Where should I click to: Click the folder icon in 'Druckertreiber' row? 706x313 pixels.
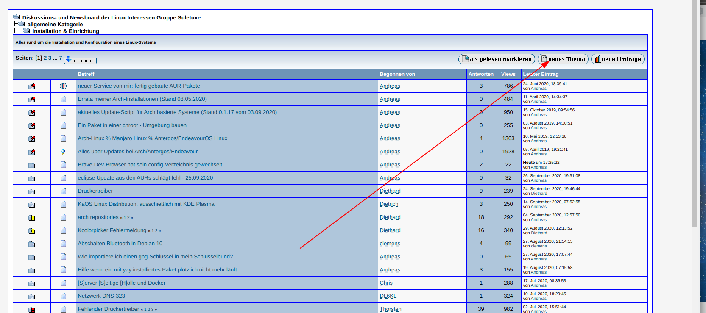pyautogui.click(x=32, y=191)
